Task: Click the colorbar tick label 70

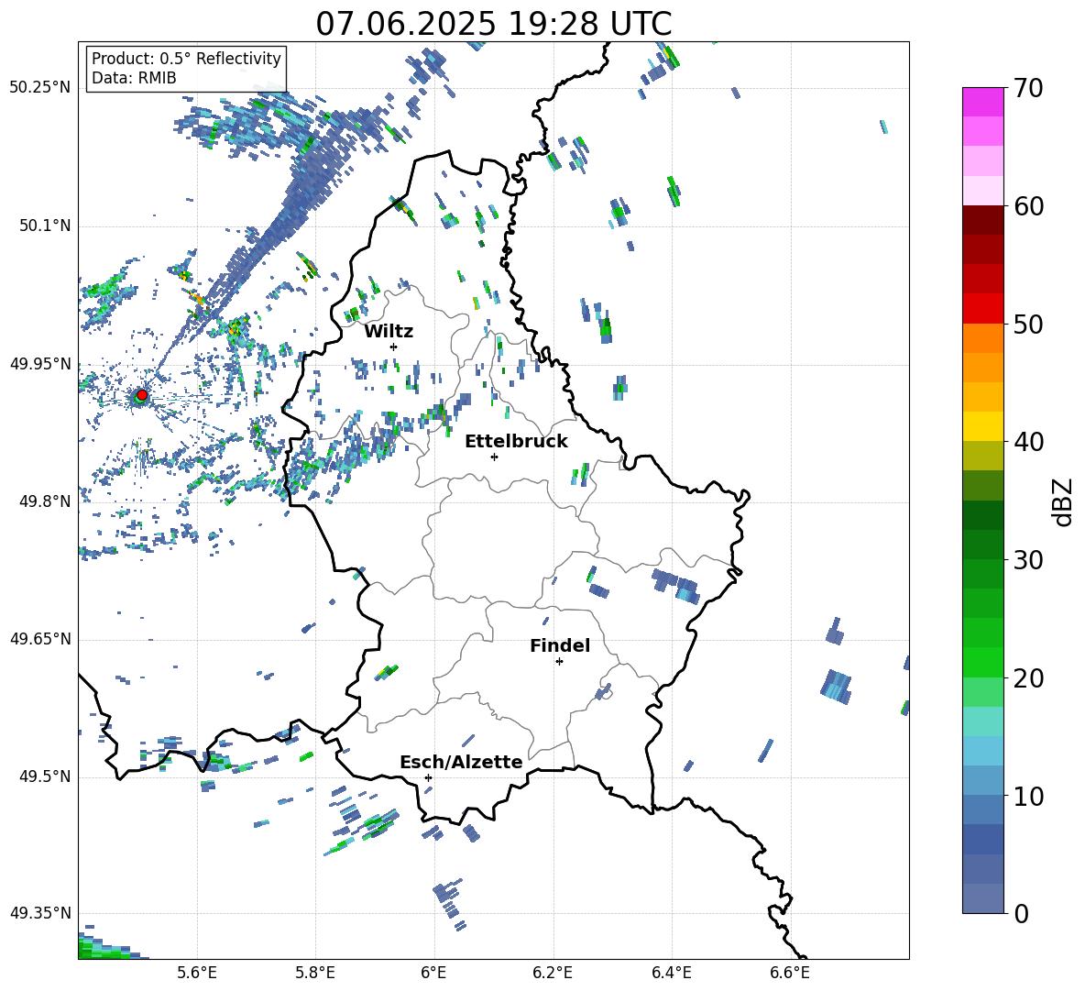Action: click(x=1028, y=89)
